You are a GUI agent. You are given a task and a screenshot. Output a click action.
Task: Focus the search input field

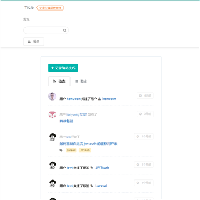coord(46,31)
